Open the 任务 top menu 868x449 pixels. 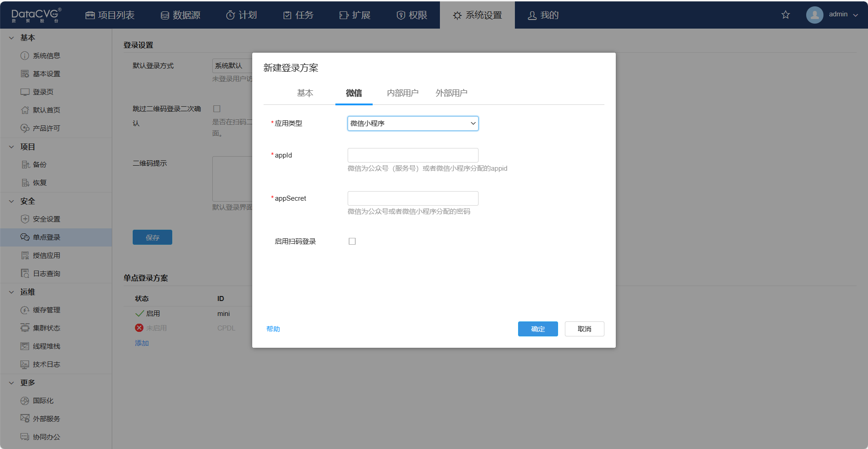[x=298, y=15]
